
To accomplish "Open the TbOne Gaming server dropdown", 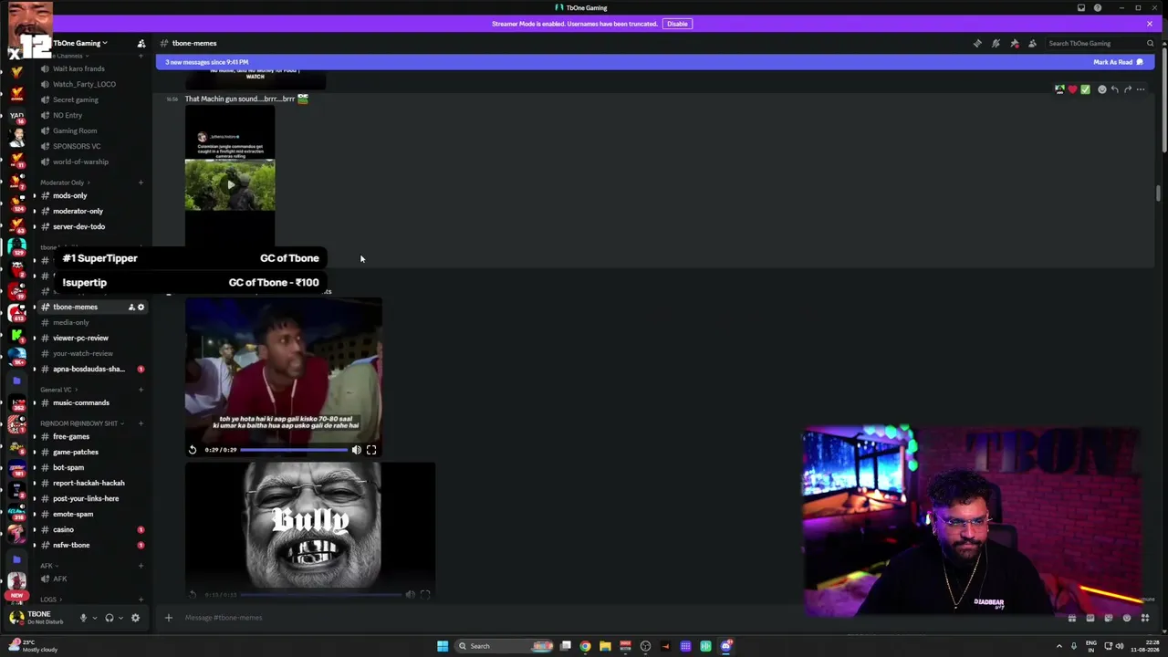I will tap(80, 43).
